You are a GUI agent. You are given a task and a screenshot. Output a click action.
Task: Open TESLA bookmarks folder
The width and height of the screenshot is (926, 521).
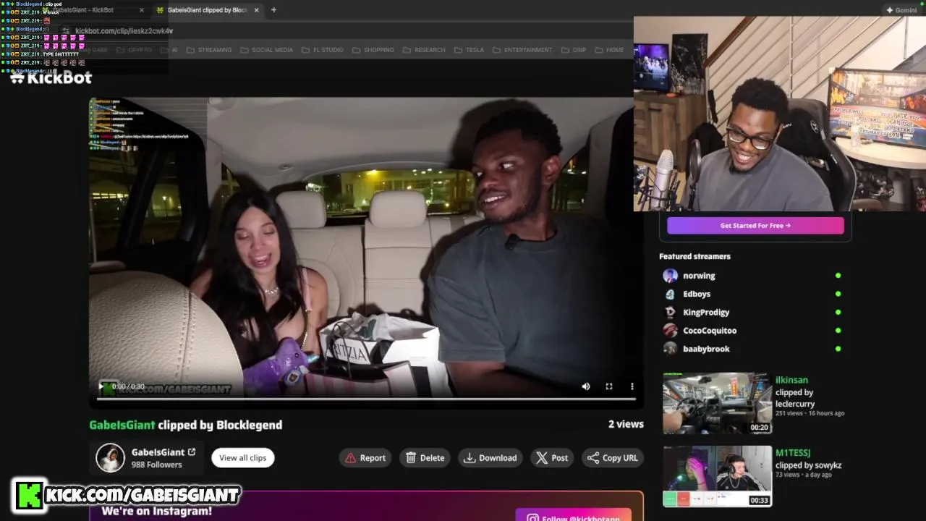coord(469,50)
